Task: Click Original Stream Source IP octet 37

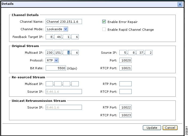Action: pos(140,53)
